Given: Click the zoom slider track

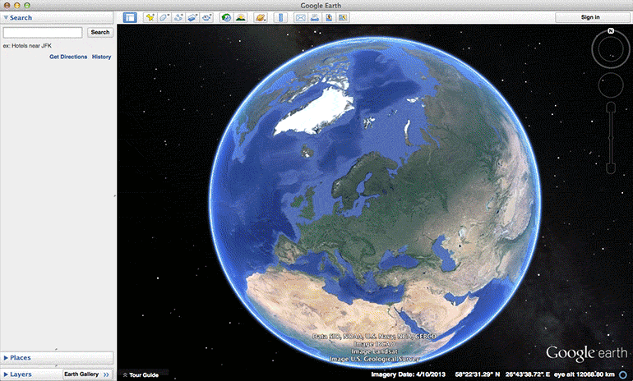Looking at the screenshot, I should pyautogui.click(x=611, y=138).
